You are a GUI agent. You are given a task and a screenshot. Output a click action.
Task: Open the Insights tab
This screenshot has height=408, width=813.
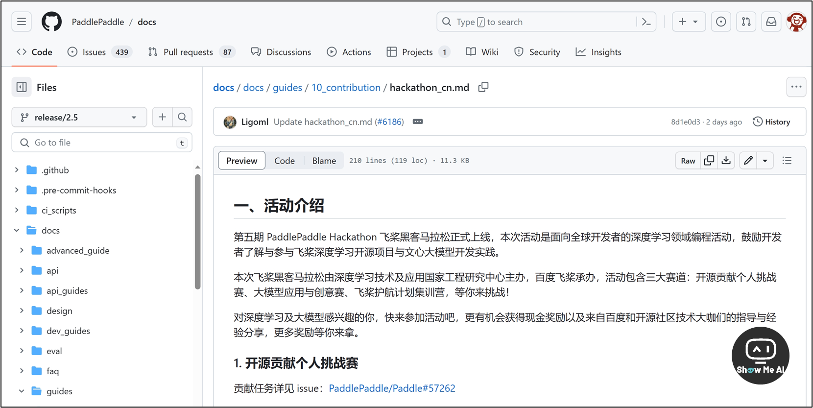(x=598, y=52)
